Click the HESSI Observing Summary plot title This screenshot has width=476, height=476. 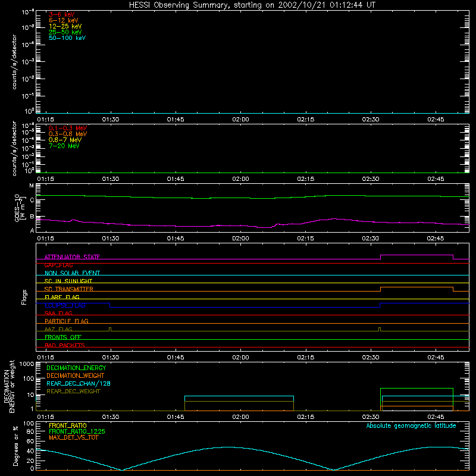coord(252,5)
